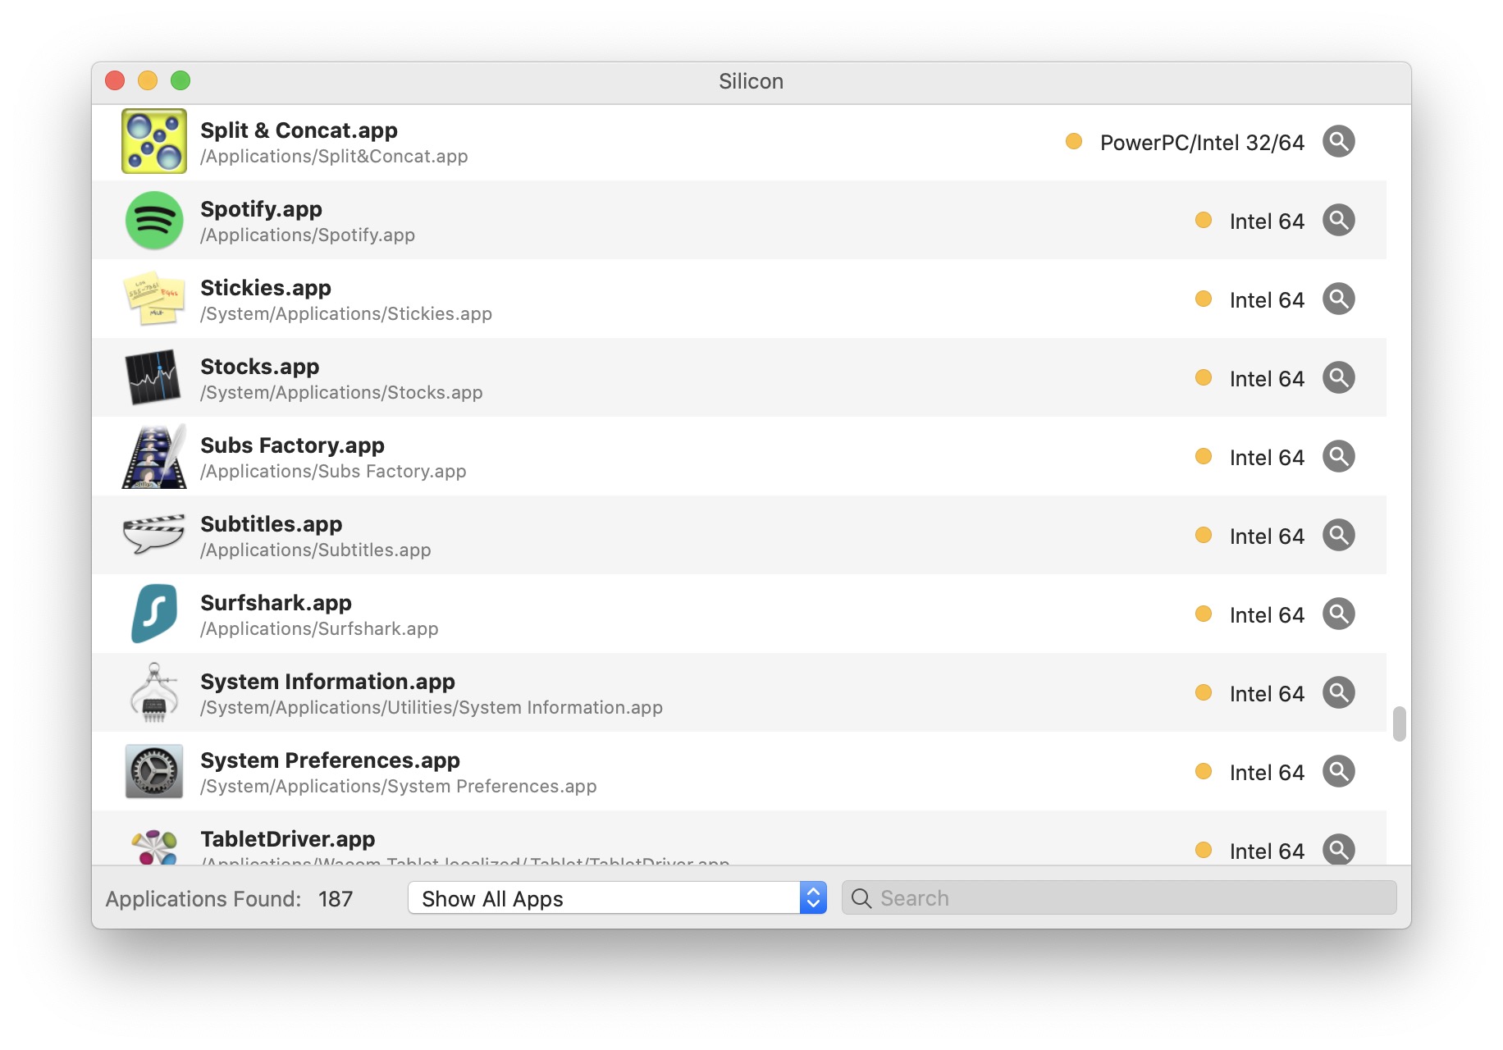Select the Subtitles.app name
The image size is (1503, 1050).
coord(271,524)
